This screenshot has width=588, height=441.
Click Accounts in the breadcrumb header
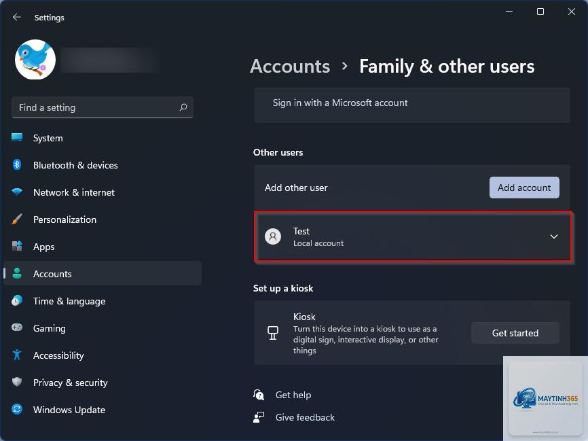(290, 67)
